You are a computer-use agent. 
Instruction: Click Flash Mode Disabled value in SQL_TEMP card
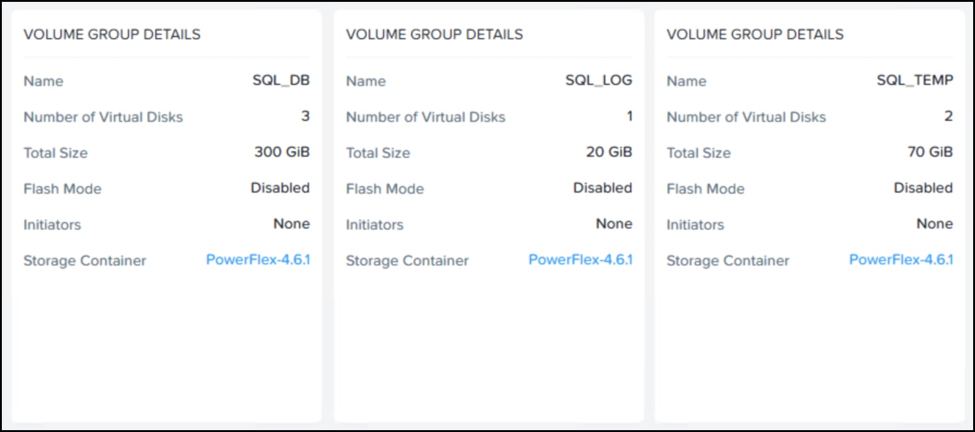923,188
